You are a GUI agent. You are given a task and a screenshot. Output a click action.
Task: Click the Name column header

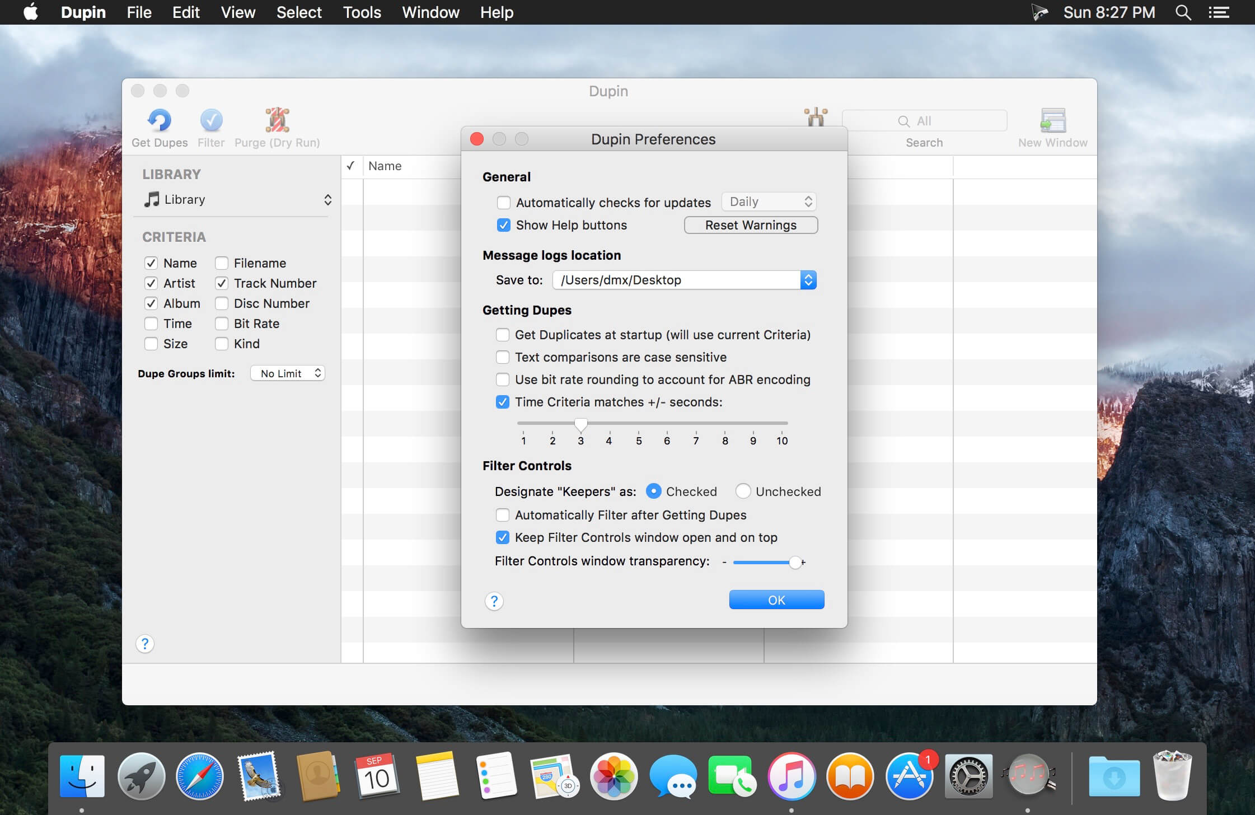(x=385, y=166)
